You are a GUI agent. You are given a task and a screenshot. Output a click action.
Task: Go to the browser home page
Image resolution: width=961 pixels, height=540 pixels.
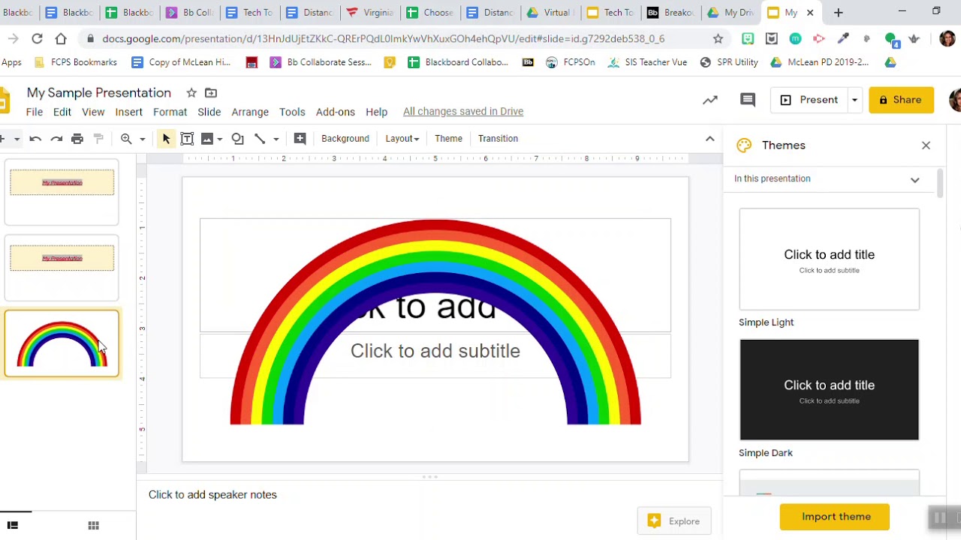(x=61, y=39)
